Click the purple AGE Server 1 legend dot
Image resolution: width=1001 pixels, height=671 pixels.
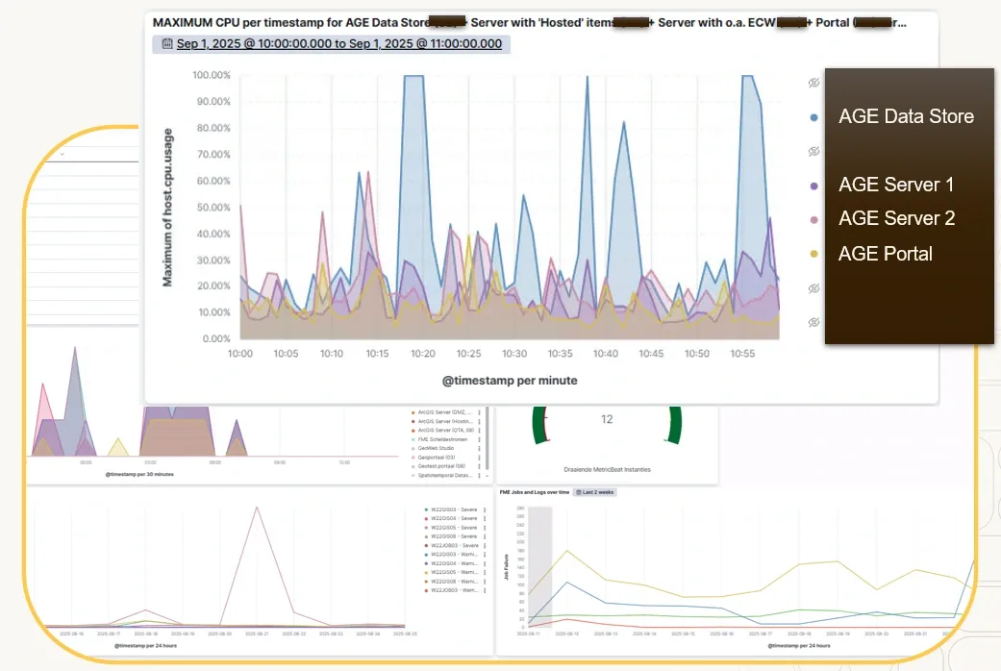814,186
